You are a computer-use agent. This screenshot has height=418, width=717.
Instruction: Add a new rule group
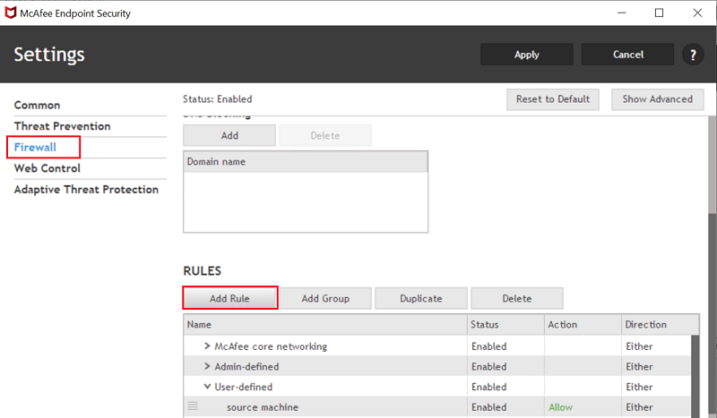pos(325,298)
